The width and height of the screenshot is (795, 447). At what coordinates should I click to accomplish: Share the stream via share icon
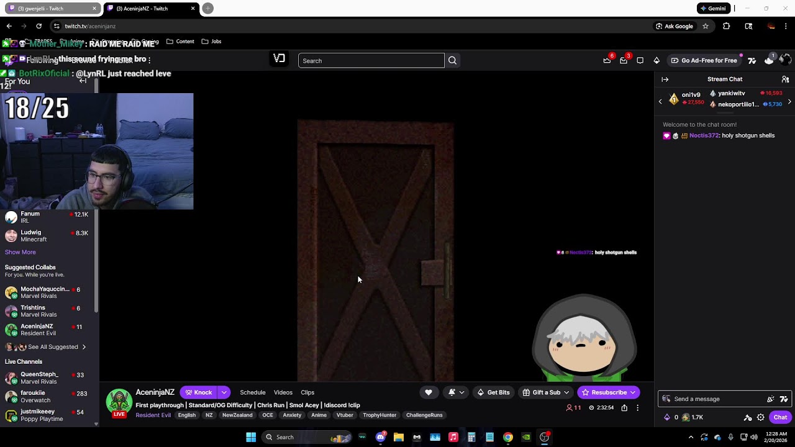coord(624,408)
